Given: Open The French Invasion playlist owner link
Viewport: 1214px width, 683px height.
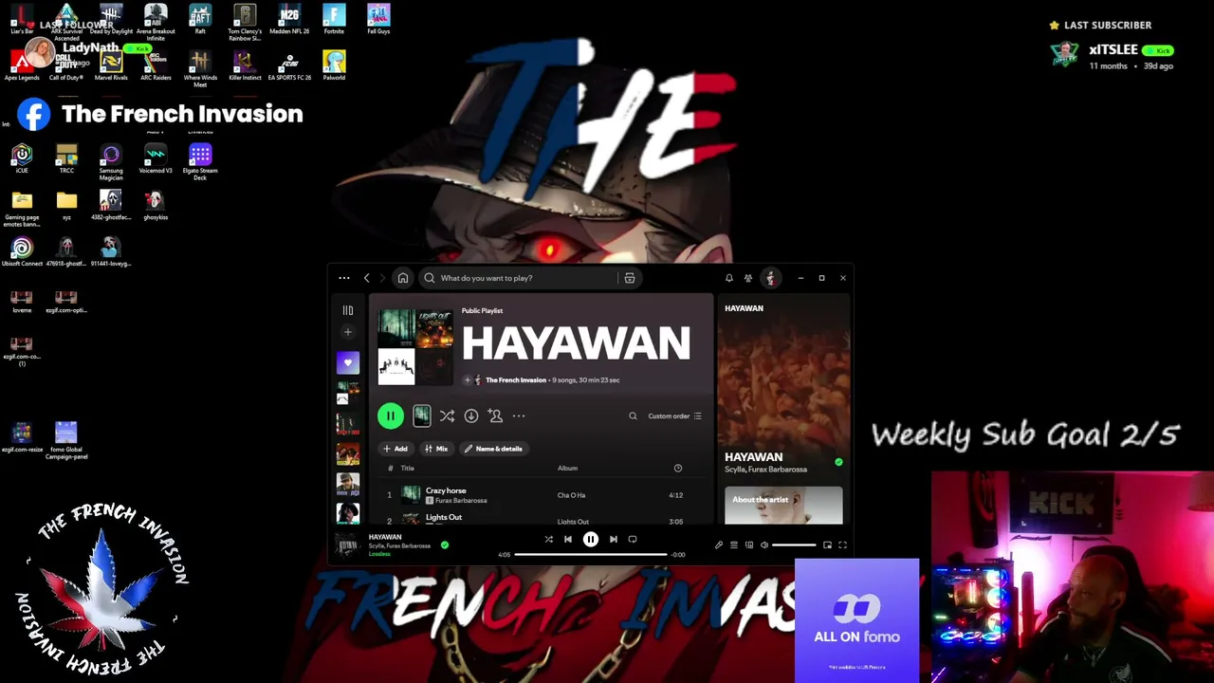Looking at the screenshot, I should point(516,379).
